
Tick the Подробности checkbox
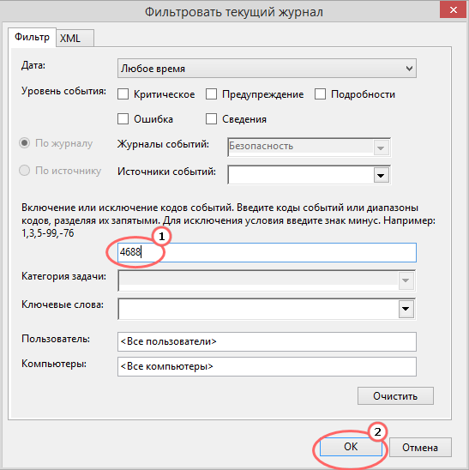[320, 94]
